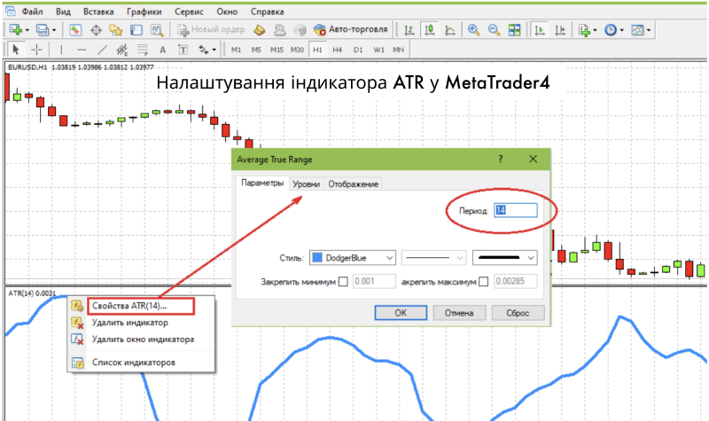Switch chart to Bar Chart mode
The image size is (709, 421).
pyautogui.click(x=409, y=30)
